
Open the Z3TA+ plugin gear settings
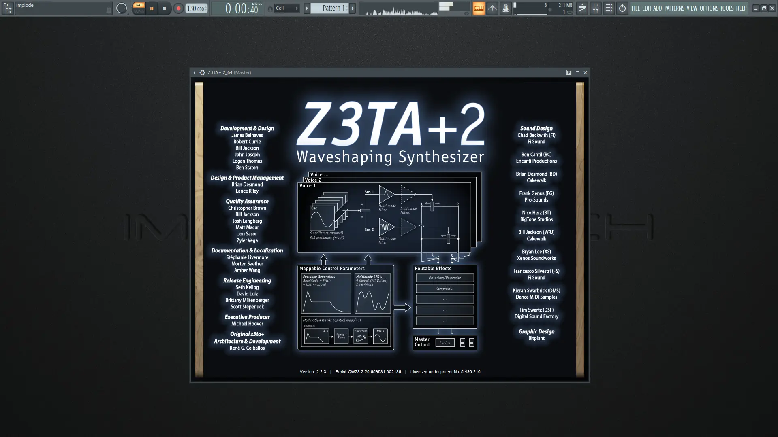tap(202, 72)
